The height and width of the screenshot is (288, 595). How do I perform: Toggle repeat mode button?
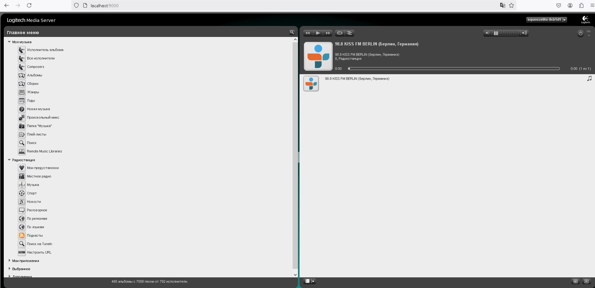click(x=340, y=33)
